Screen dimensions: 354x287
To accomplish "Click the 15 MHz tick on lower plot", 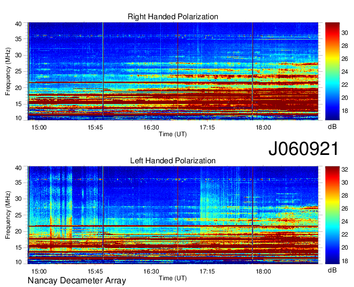I will point(18,248).
